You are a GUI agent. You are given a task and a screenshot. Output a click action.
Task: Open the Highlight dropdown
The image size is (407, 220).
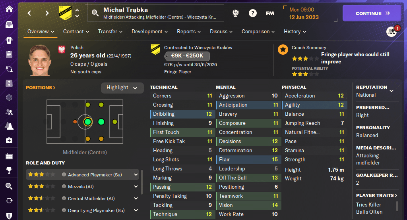pos(122,88)
